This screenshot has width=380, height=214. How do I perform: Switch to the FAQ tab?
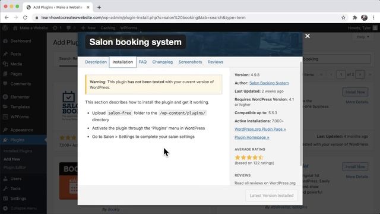pyautogui.click(x=142, y=62)
